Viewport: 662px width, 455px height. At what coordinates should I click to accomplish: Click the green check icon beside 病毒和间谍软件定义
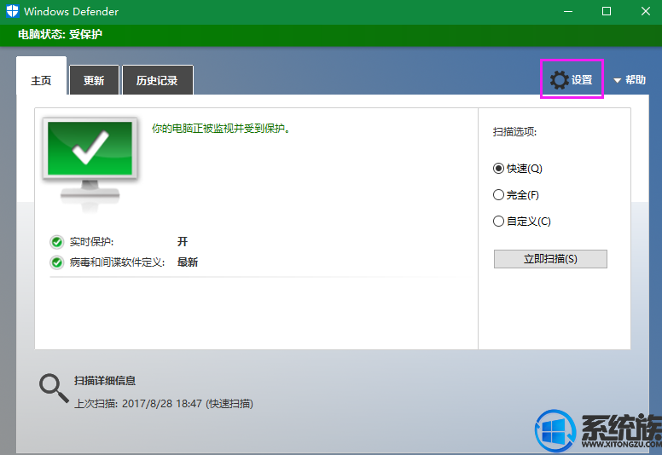click(56, 262)
